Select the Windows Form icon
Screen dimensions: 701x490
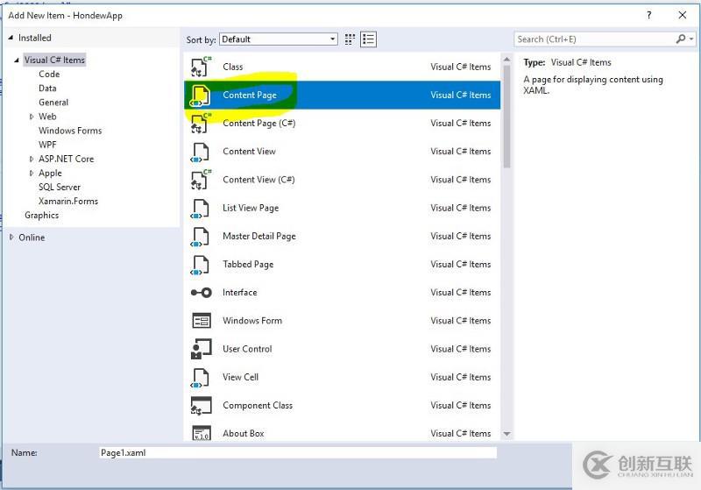(x=201, y=321)
